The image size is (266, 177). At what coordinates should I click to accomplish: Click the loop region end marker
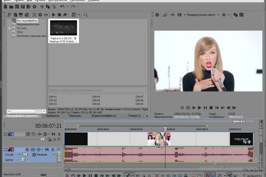click(x=207, y=126)
